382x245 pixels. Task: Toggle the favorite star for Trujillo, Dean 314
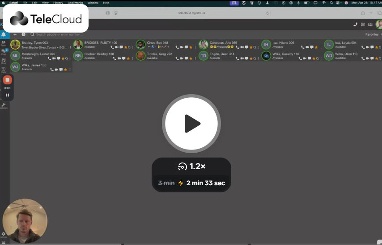click(251, 58)
